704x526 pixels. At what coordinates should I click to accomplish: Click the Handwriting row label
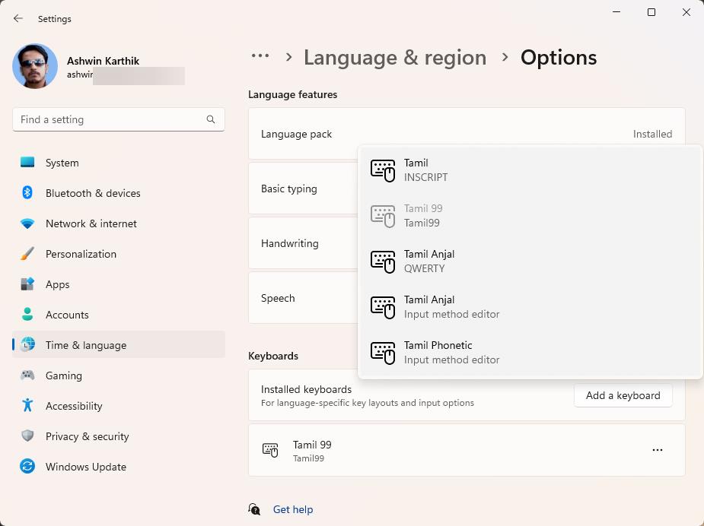point(290,243)
